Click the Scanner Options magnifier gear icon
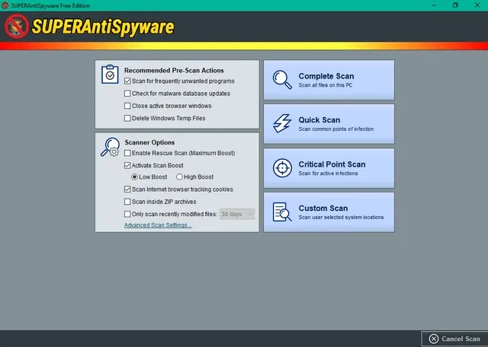The width and height of the screenshot is (488, 347). tap(110, 147)
